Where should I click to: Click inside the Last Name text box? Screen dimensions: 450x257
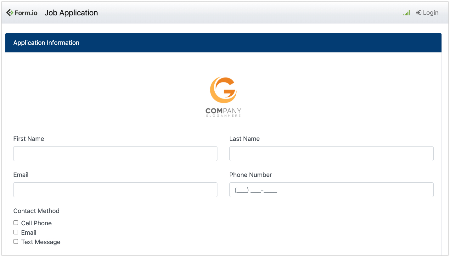(331, 153)
